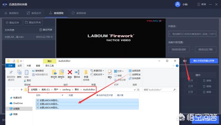221x125 pixels.
Task: Remove the first output item with 移除
Action: 207,81
